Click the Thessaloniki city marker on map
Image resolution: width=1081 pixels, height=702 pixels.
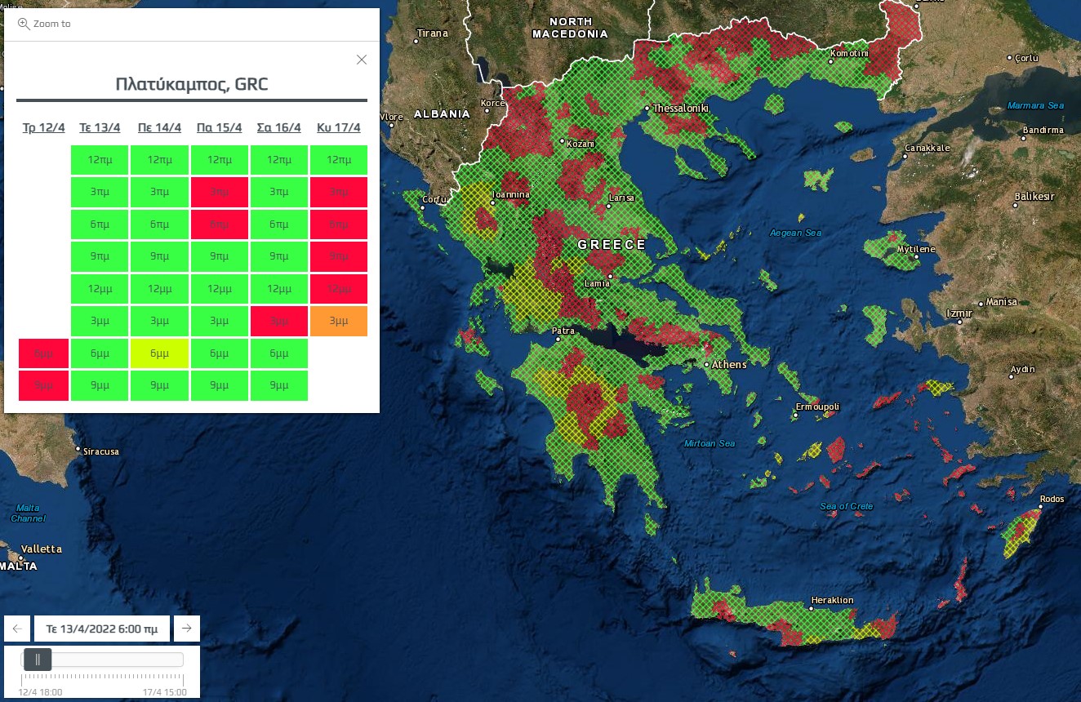click(x=647, y=108)
